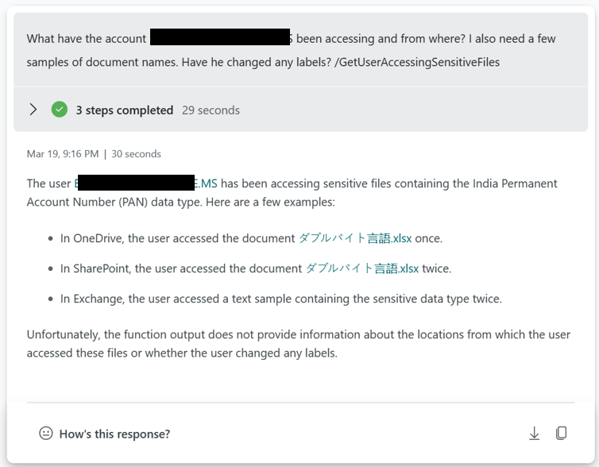The height and width of the screenshot is (467, 599).
Task: Open the user account link ending .MS
Action: (146, 183)
